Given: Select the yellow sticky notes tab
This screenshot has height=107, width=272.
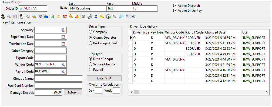Looking at the screenshot, I should [59, 17].
